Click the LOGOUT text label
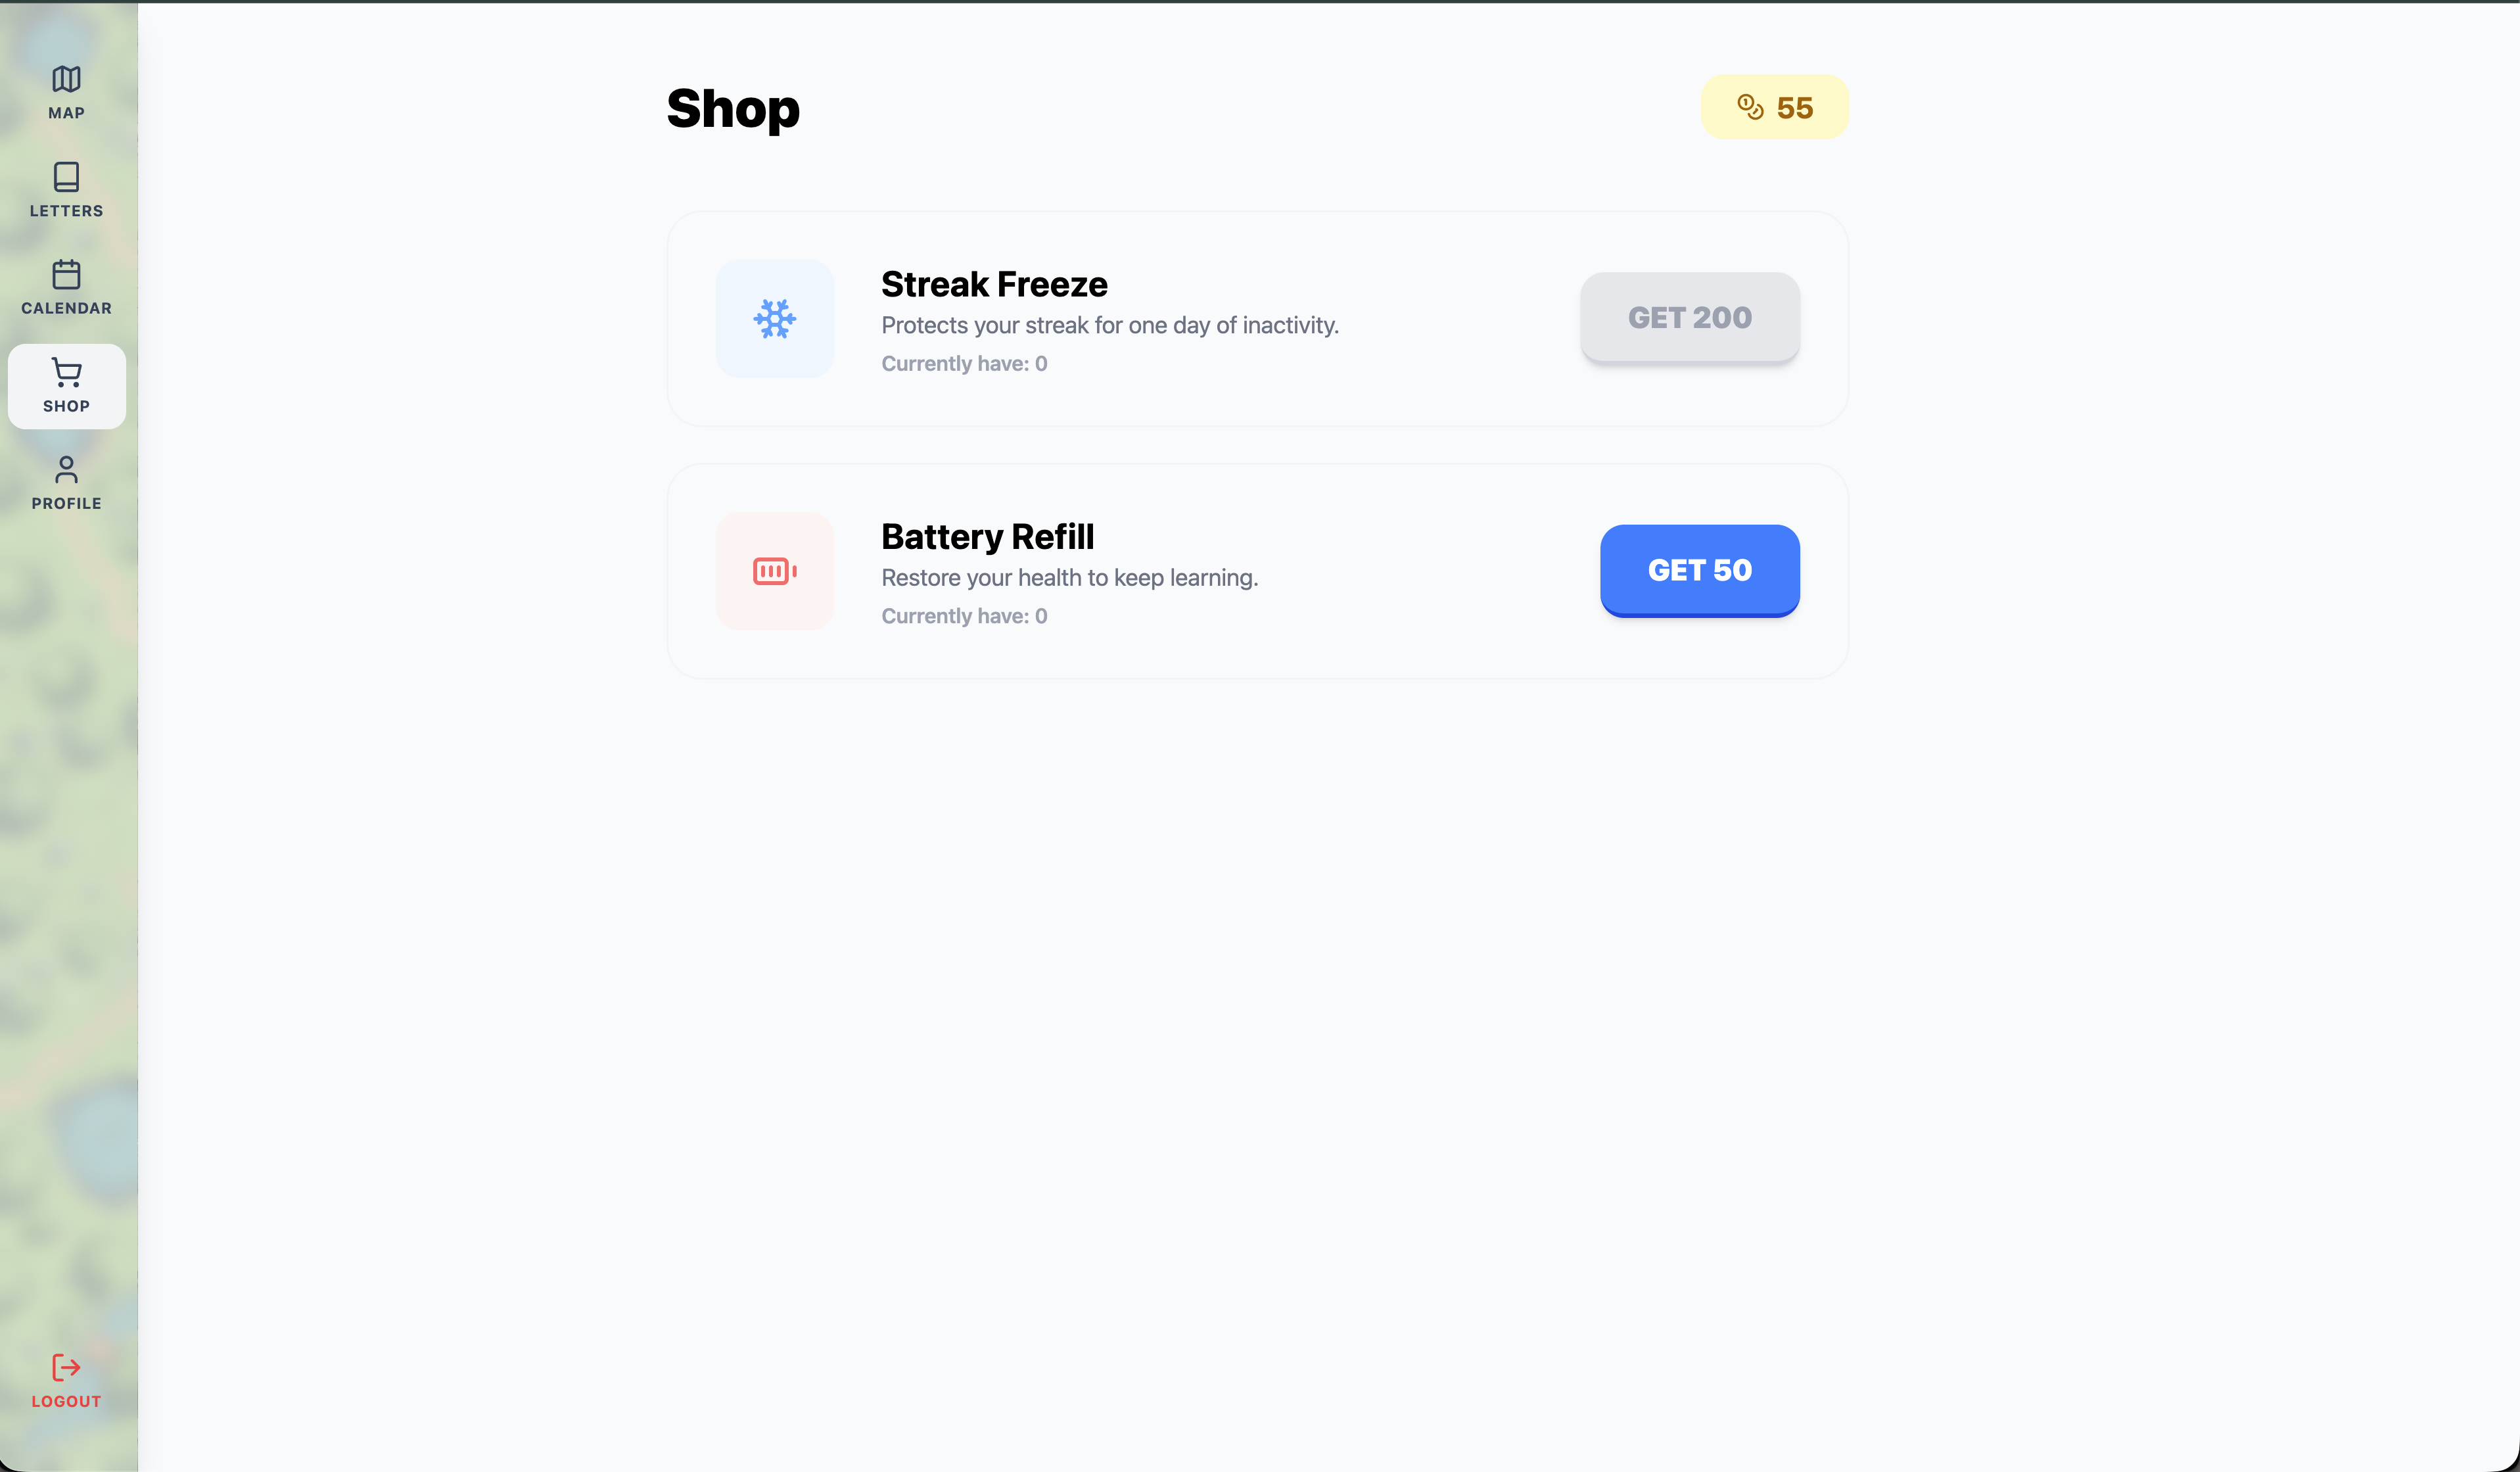 [x=66, y=1401]
